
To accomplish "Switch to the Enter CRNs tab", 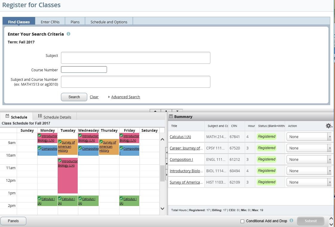I will click(50, 22).
